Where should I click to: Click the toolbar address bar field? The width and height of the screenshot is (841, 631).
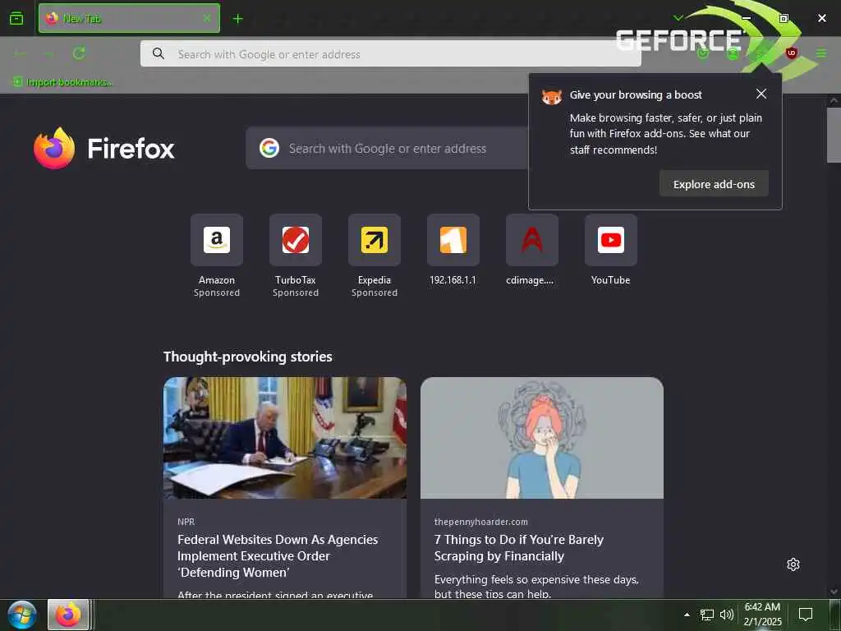coord(390,54)
